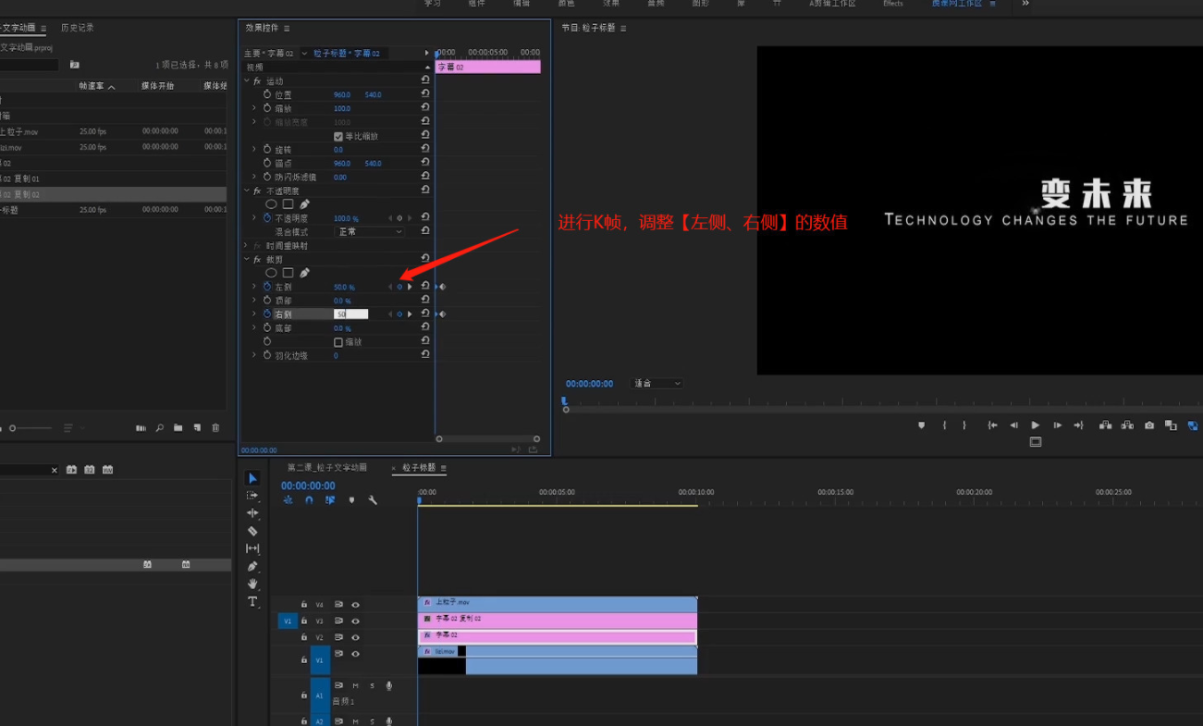Screen dimensions: 1203x726
Task: Click Lift button in program monitor
Action: (x=1105, y=425)
